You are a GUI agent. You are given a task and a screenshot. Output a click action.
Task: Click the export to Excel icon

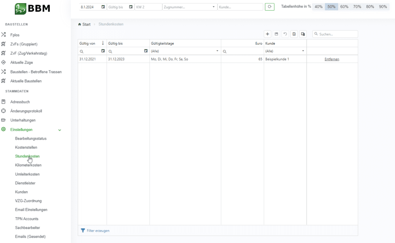click(294, 34)
